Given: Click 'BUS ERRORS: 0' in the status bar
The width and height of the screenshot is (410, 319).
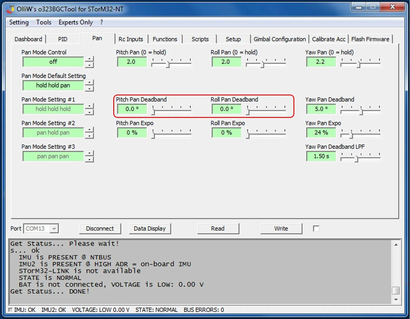Looking at the screenshot, I should 204,310.
